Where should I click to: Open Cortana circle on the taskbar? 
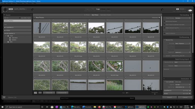pos(42,107)
